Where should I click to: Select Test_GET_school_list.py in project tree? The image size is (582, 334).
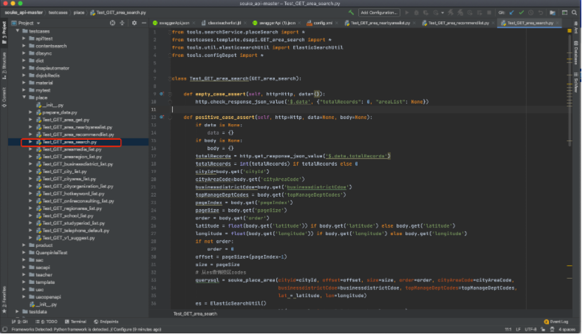(x=68, y=216)
